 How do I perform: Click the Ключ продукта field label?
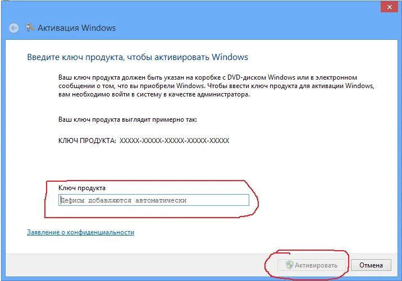coord(82,188)
